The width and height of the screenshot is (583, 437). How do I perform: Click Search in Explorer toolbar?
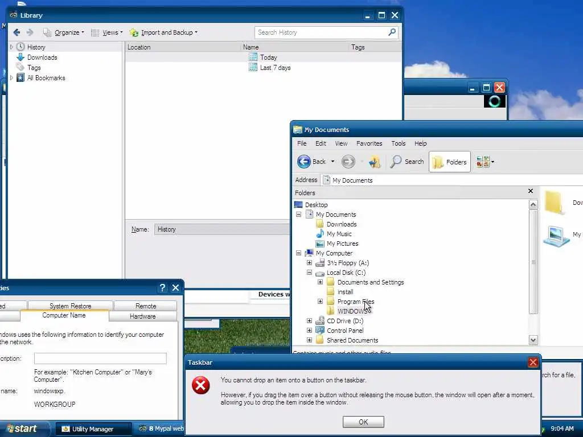407,162
